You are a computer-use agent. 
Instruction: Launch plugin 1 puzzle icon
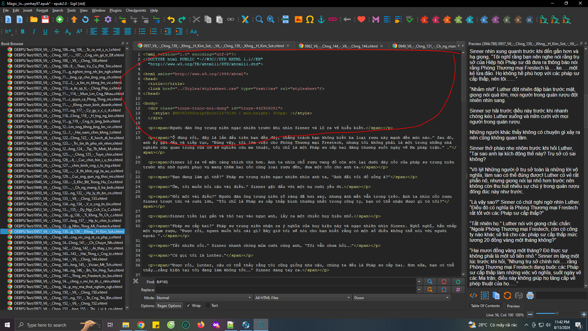coord(424,20)
